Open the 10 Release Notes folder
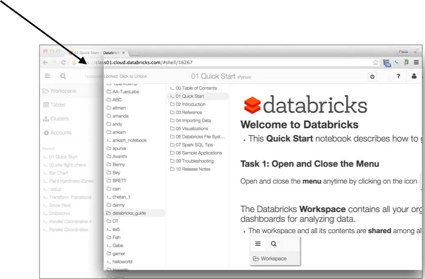425x279 pixels. [190, 169]
